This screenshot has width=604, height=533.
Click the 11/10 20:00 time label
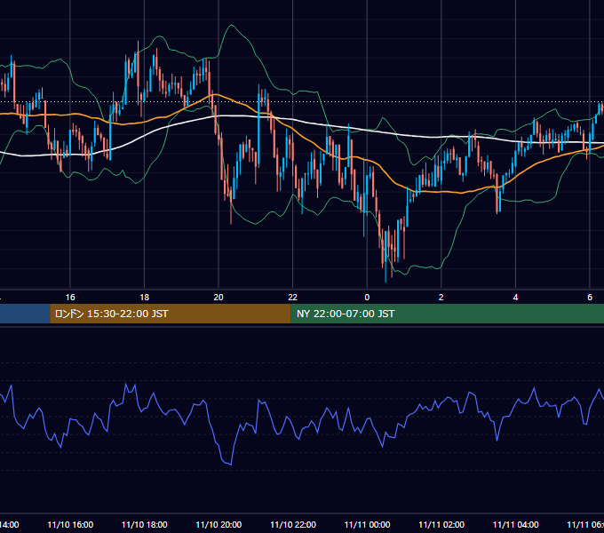[219, 524]
